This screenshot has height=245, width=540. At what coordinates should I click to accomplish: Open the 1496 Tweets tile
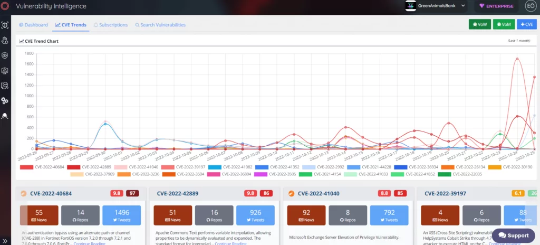click(x=122, y=215)
